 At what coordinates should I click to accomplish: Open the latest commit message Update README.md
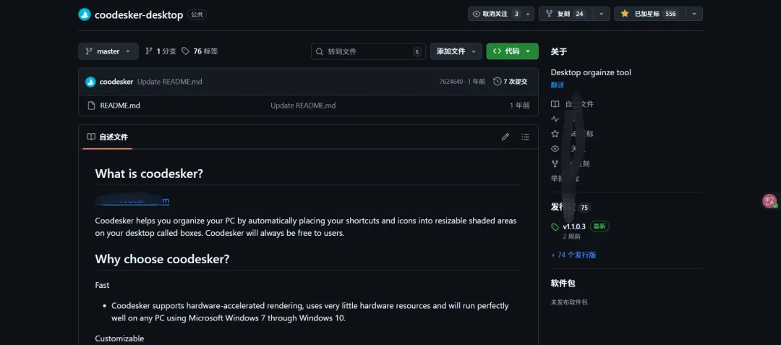coord(169,82)
